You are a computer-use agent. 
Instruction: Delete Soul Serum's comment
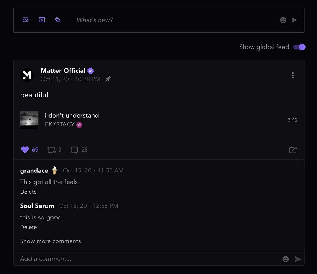[28, 227]
